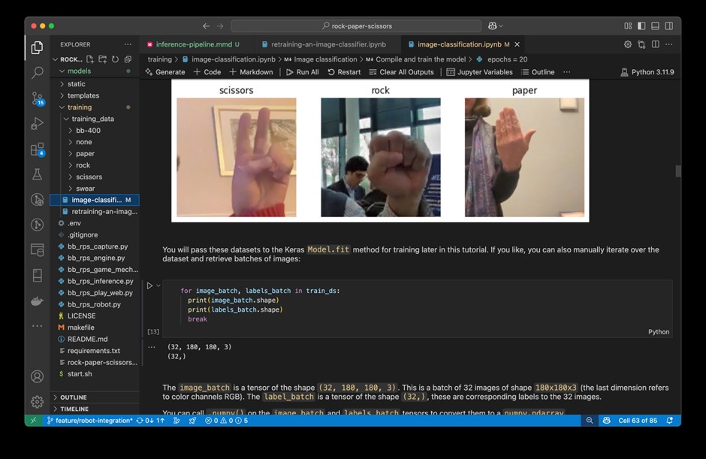Collapse the training folder
706x459 pixels.
(95, 107)
